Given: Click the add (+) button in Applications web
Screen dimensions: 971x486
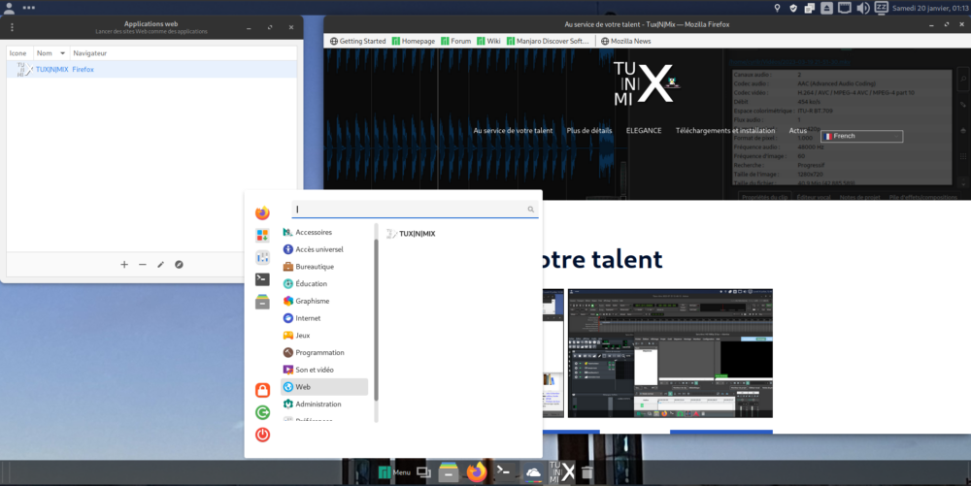Looking at the screenshot, I should (124, 265).
